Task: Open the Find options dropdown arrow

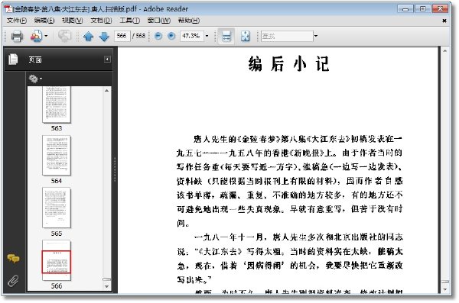Action: pyautogui.click(x=316, y=36)
